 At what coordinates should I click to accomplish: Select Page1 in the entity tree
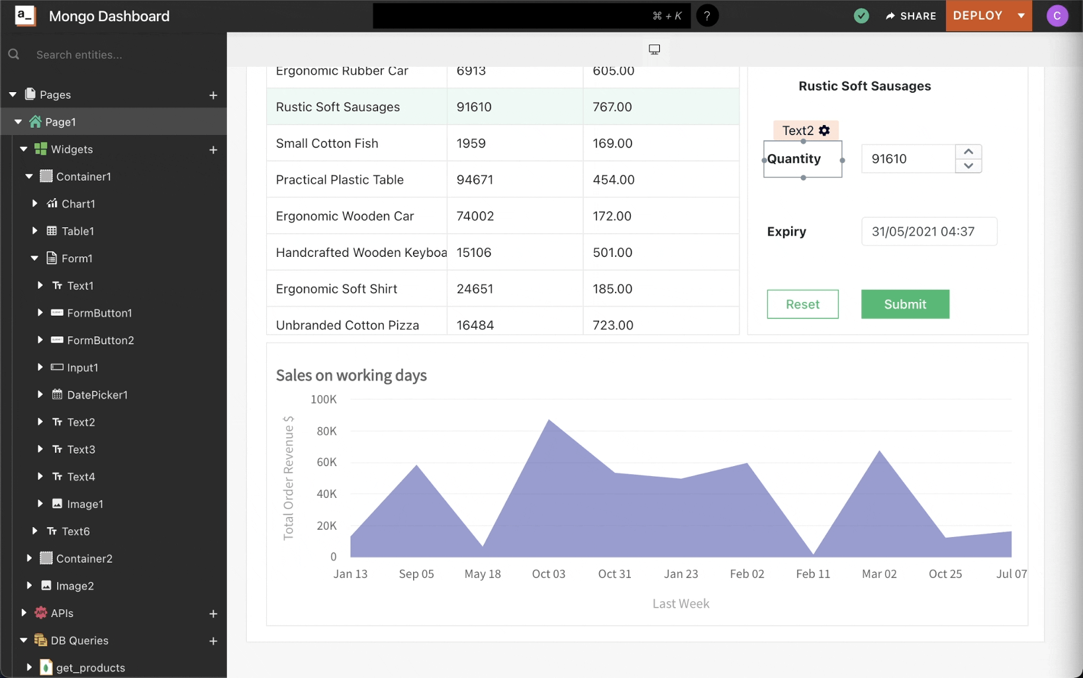coord(113,122)
